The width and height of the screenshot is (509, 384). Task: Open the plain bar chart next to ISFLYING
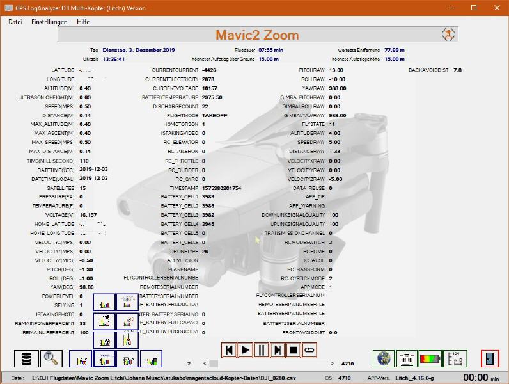104,303
